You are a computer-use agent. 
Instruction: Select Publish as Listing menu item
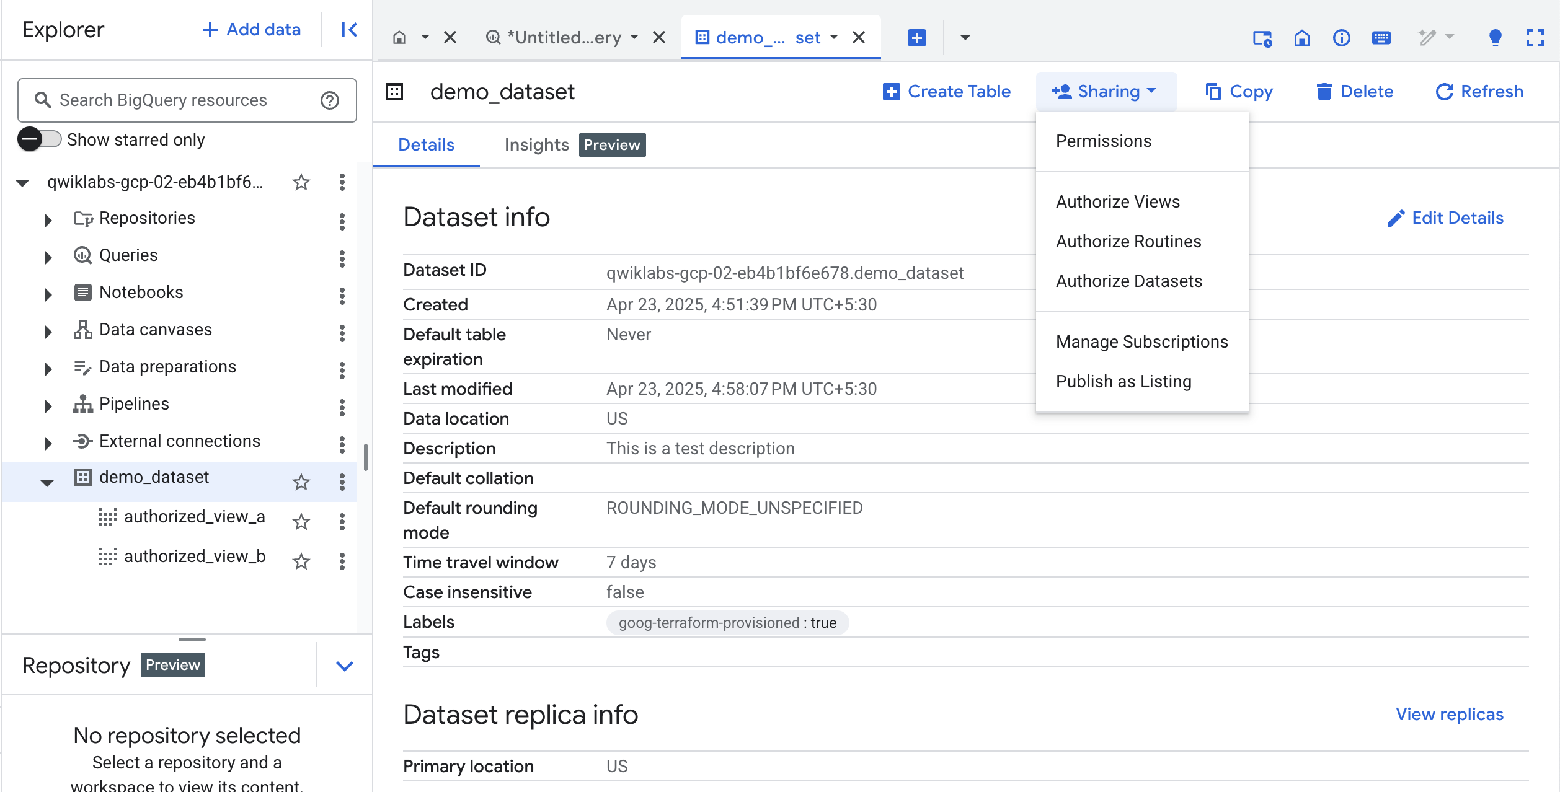(x=1142, y=382)
